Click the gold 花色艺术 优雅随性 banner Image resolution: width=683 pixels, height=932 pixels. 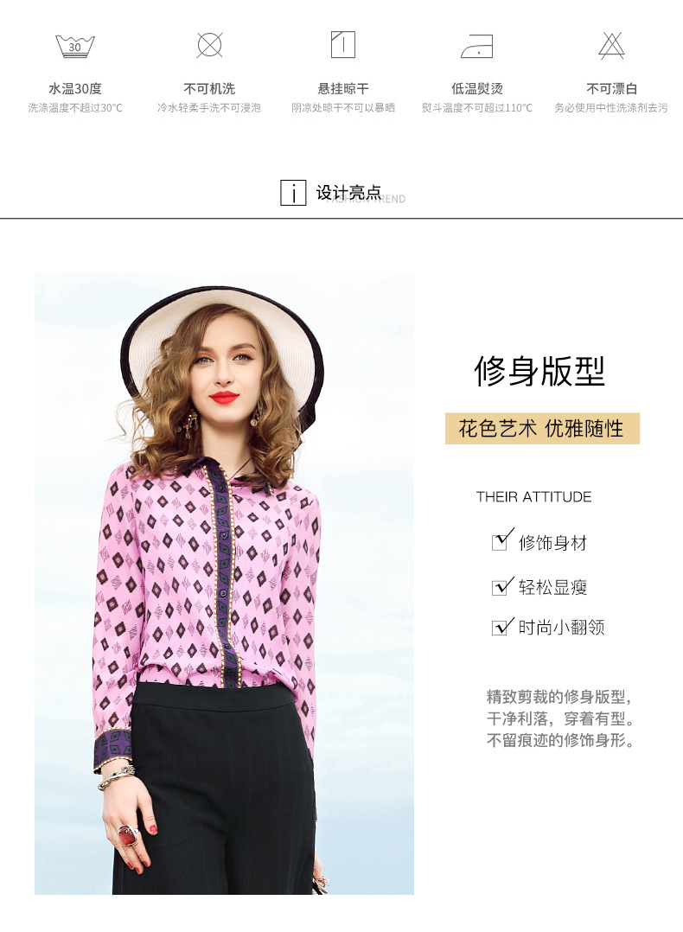pyautogui.click(x=542, y=429)
